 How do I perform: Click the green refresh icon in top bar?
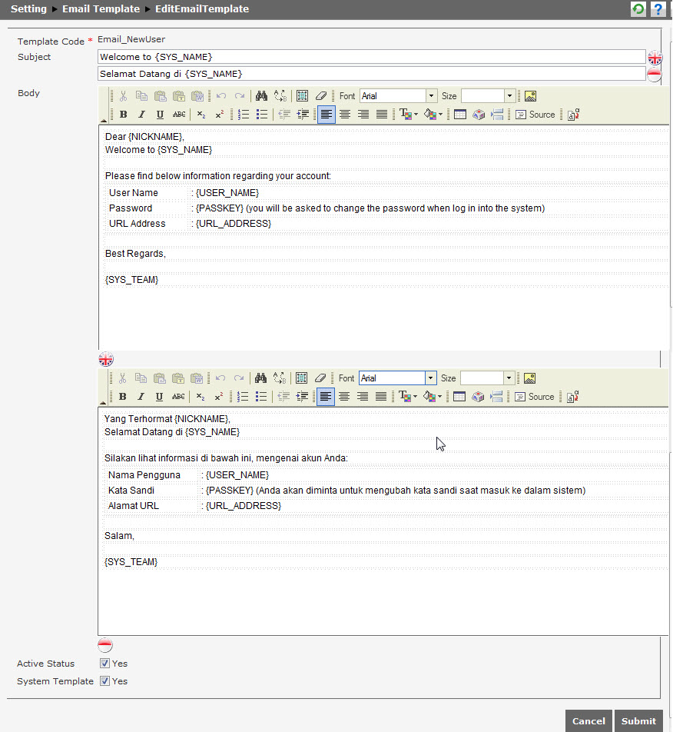point(638,8)
